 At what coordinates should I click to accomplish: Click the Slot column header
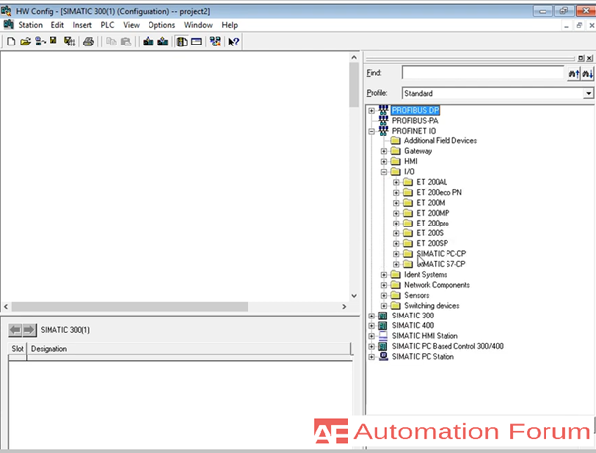click(17, 349)
